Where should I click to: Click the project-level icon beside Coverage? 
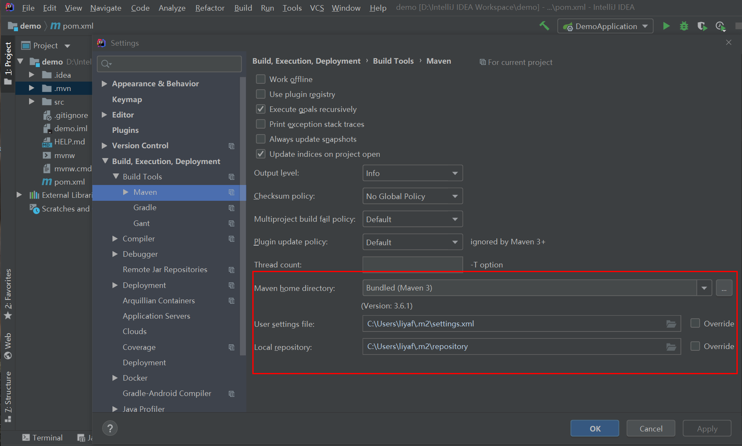pyautogui.click(x=231, y=347)
